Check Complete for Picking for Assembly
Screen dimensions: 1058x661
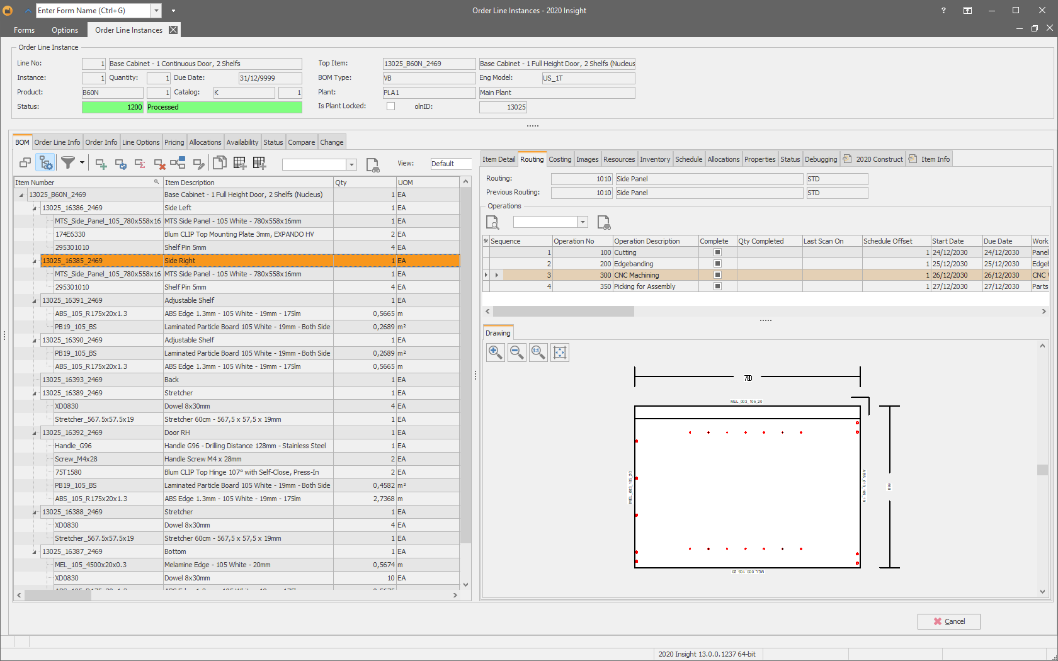717,286
